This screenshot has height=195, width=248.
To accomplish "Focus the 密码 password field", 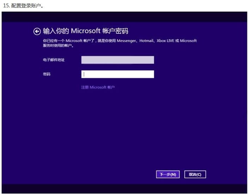I will [x=117, y=74].
